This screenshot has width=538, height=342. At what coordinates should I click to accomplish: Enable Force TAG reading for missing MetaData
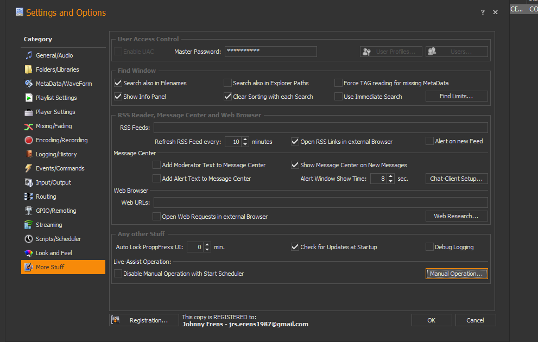coord(338,83)
